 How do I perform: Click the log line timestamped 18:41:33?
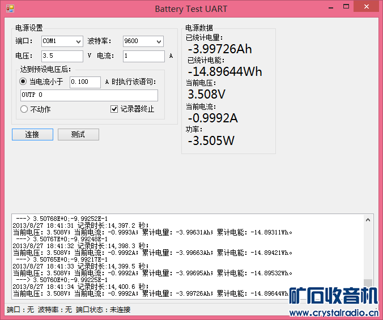point(80,266)
